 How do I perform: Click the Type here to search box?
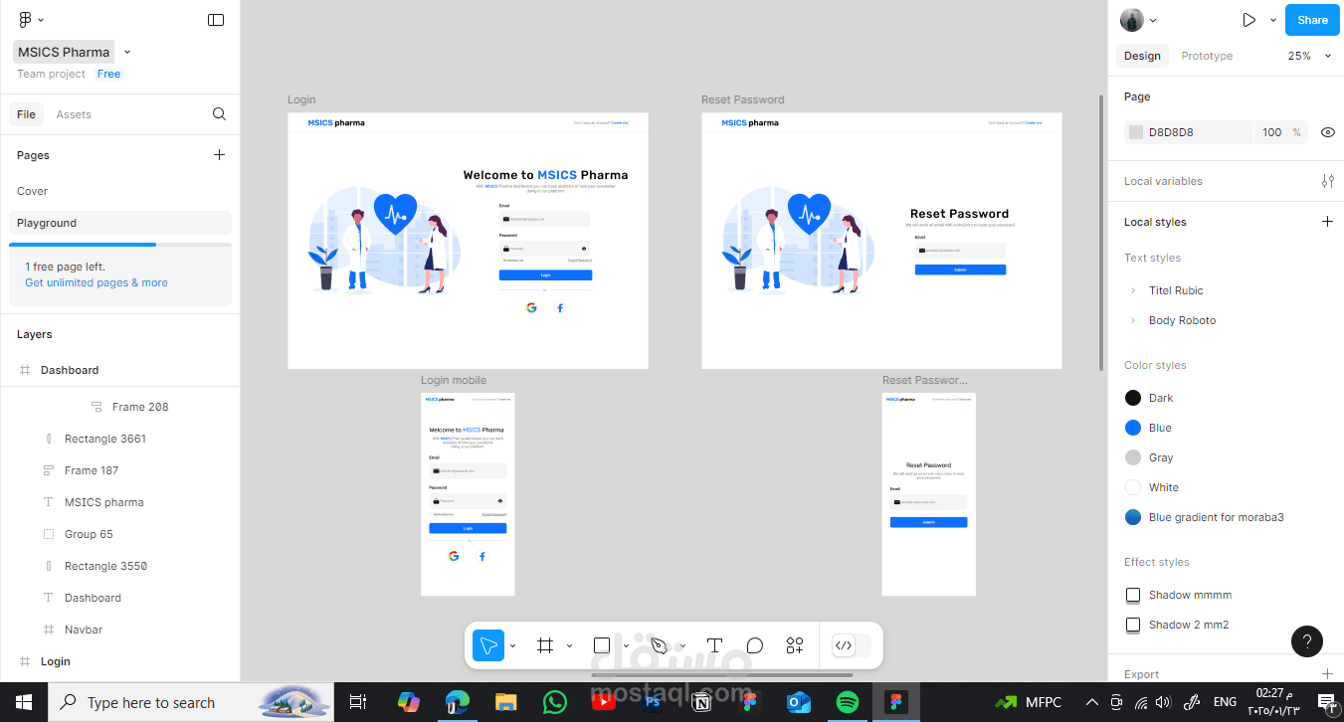191,702
